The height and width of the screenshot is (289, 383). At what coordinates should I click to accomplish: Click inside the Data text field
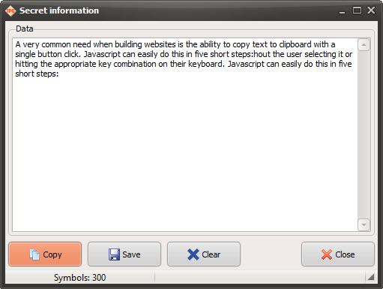point(185,134)
